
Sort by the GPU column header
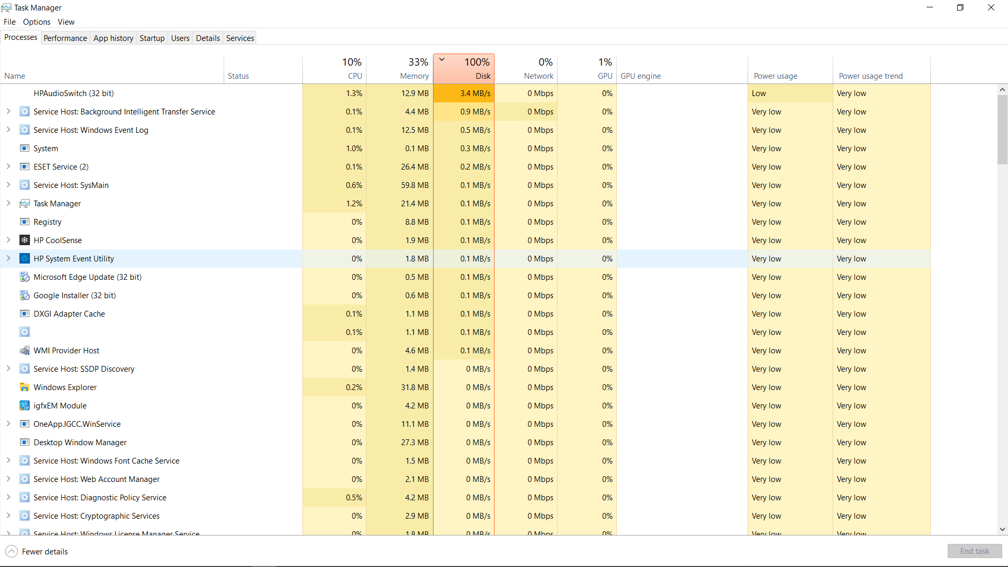[587, 69]
